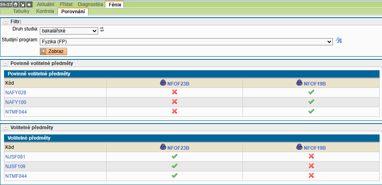Open the Studijní program dropdown

(x=186, y=42)
